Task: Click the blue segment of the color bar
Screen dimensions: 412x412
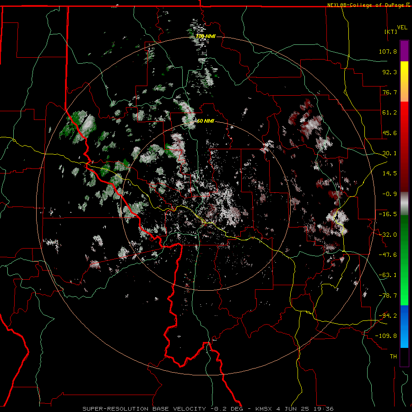Action: coord(404,326)
